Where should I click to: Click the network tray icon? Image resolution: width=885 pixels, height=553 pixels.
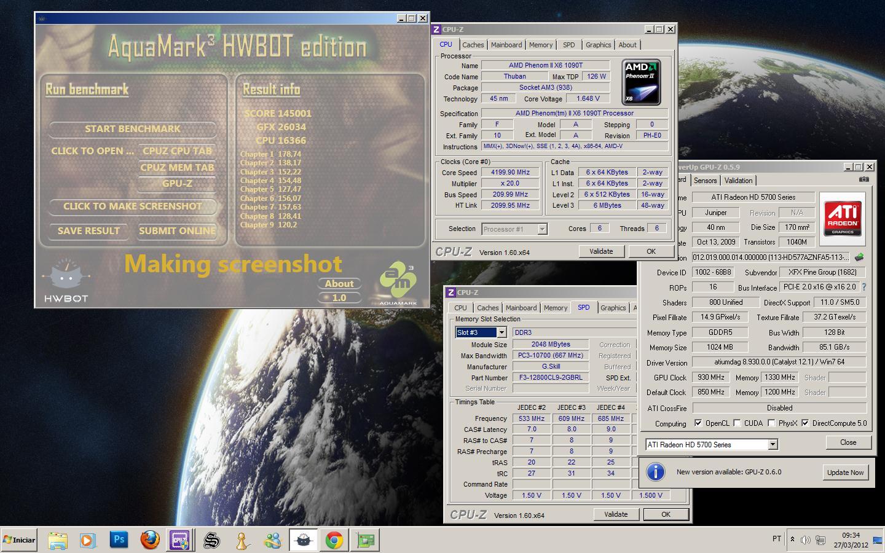click(x=820, y=540)
